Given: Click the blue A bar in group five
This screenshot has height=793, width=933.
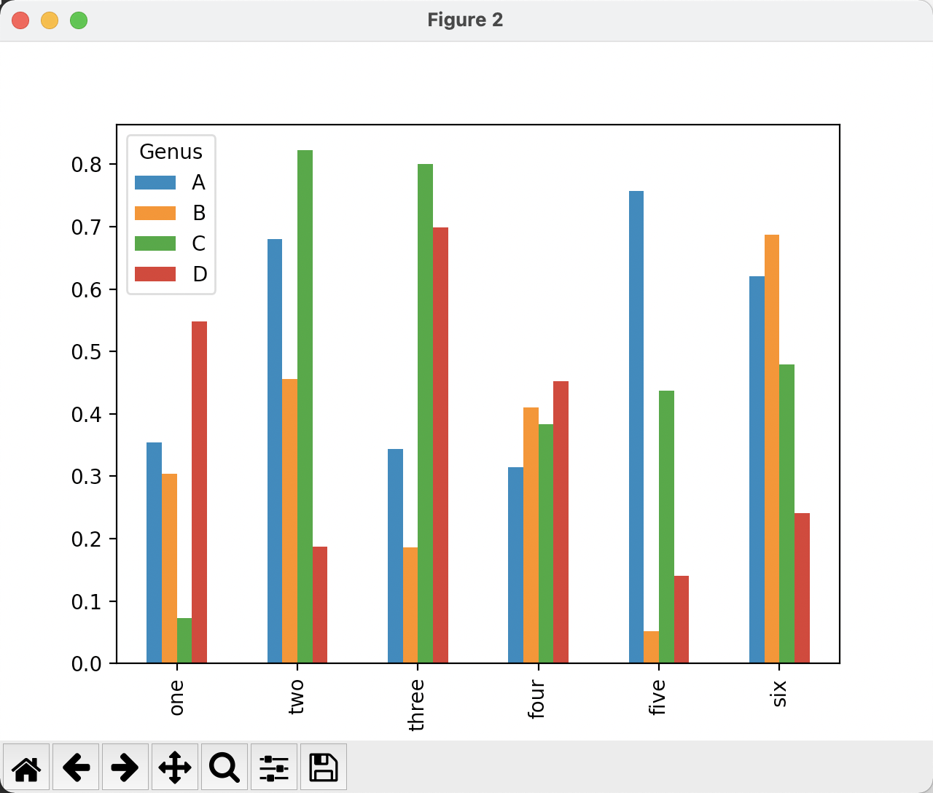Looking at the screenshot, I should (636, 427).
